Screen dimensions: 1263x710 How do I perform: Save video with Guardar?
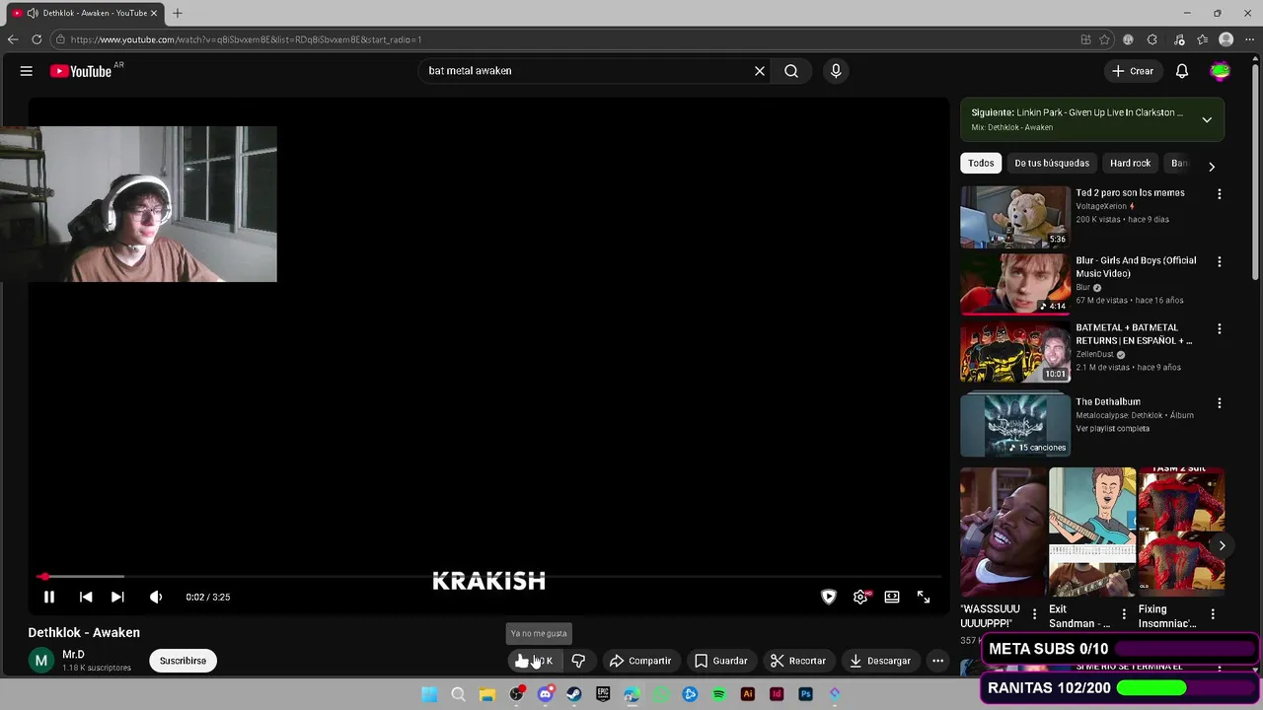click(720, 661)
